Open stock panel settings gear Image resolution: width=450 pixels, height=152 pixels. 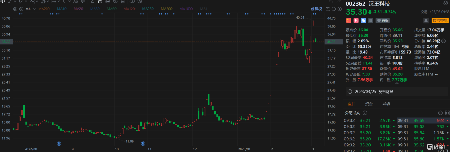coord(445,3)
